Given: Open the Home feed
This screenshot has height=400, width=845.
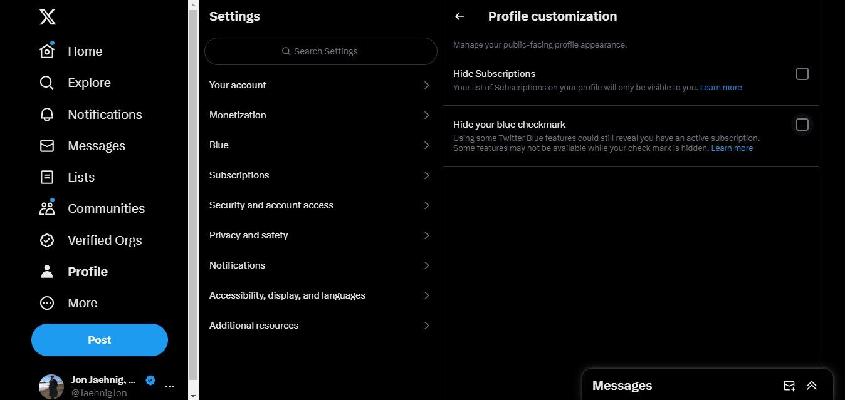Looking at the screenshot, I should pyautogui.click(x=85, y=51).
